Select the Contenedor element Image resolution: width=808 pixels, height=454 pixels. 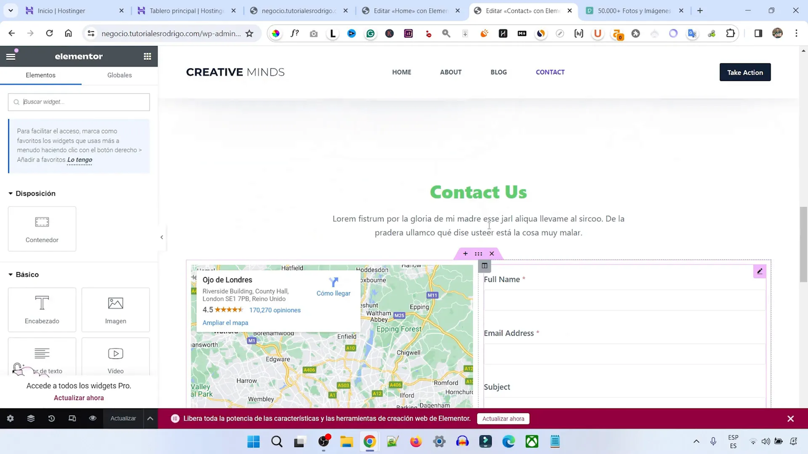coord(41,229)
